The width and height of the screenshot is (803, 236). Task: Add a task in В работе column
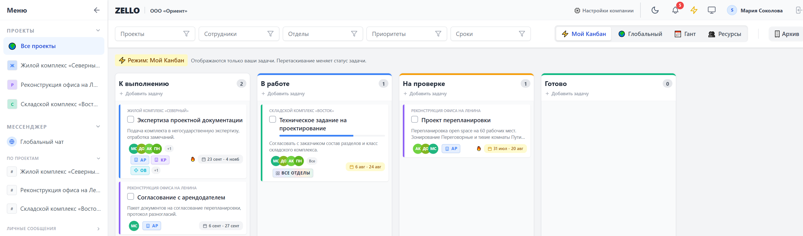pos(283,94)
